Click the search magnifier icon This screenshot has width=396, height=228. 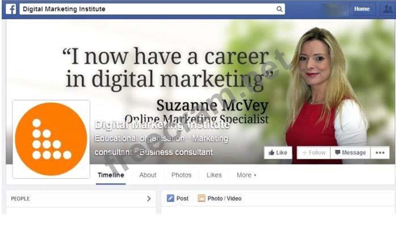(x=279, y=9)
